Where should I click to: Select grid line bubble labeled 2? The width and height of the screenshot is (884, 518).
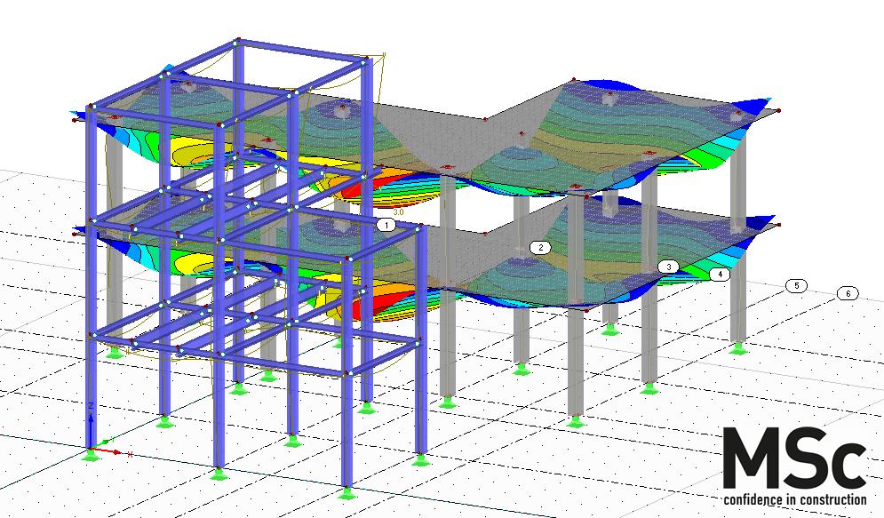pos(541,247)
